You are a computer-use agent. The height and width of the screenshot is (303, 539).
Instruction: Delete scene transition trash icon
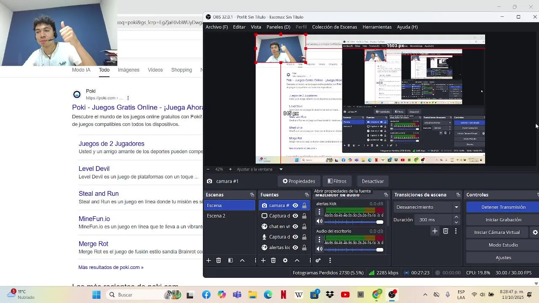tap(446, 231)
